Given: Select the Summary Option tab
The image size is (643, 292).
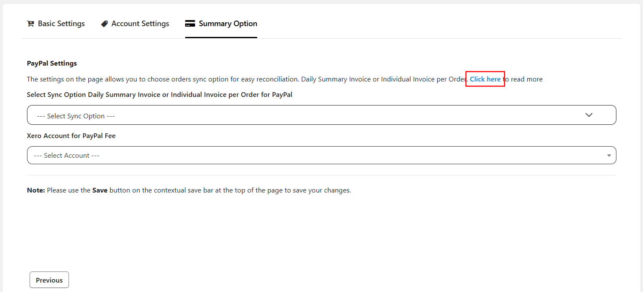Looking at the screenshot, I should pyautogui.click(x=228, y=24).
